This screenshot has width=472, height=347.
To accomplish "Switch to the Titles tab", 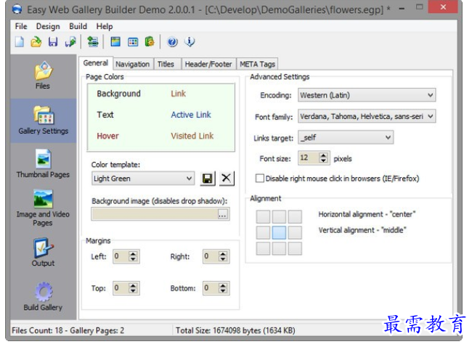I will (x=166, y=64).
